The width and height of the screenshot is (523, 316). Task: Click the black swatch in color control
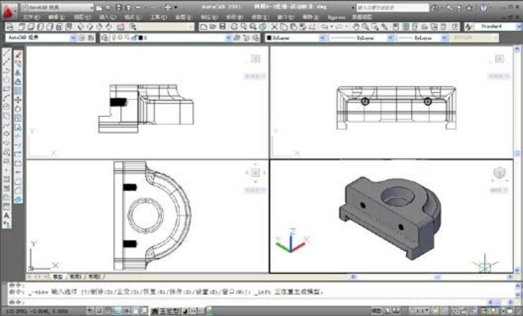(269, 38)
